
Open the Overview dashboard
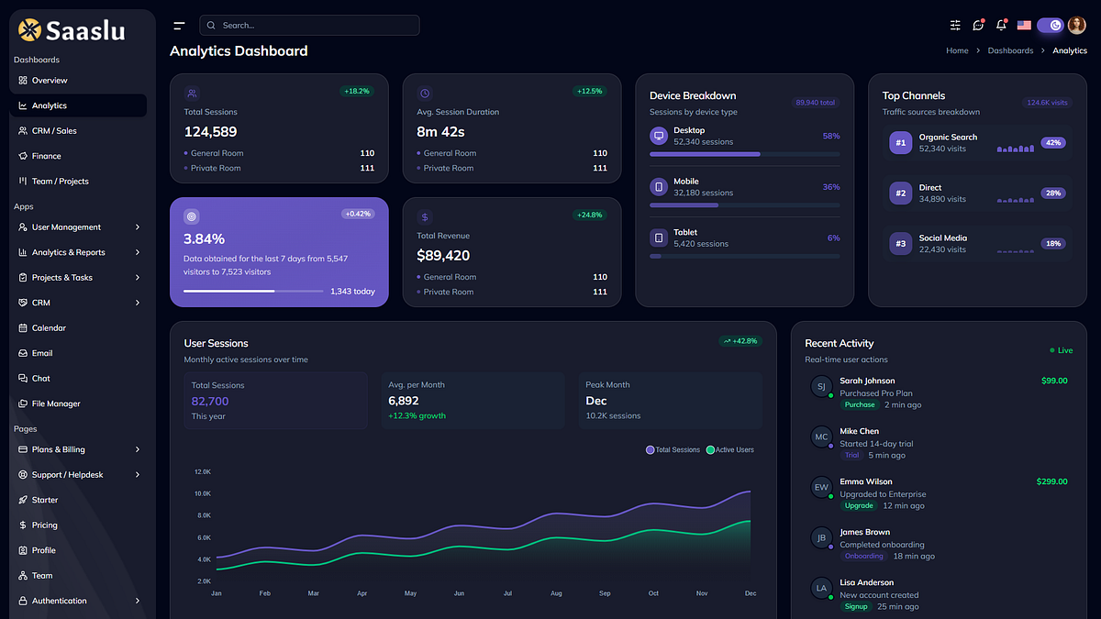78,81
